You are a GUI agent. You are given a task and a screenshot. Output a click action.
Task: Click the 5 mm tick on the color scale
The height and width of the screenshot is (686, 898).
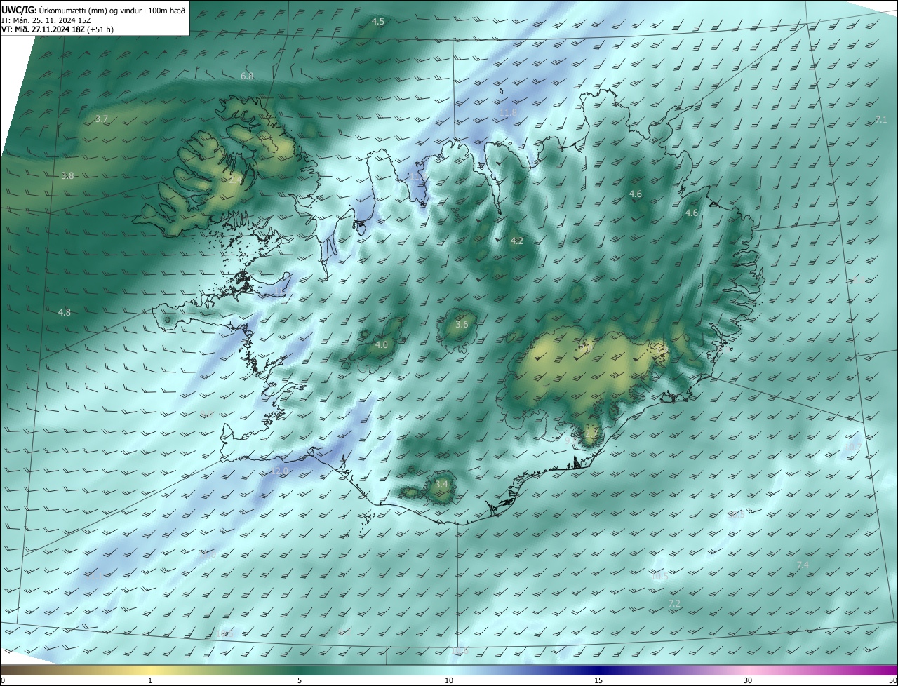click(x=300, y=680)
